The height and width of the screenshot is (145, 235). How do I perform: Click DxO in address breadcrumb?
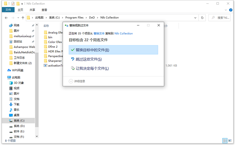(x=92, y=18)
